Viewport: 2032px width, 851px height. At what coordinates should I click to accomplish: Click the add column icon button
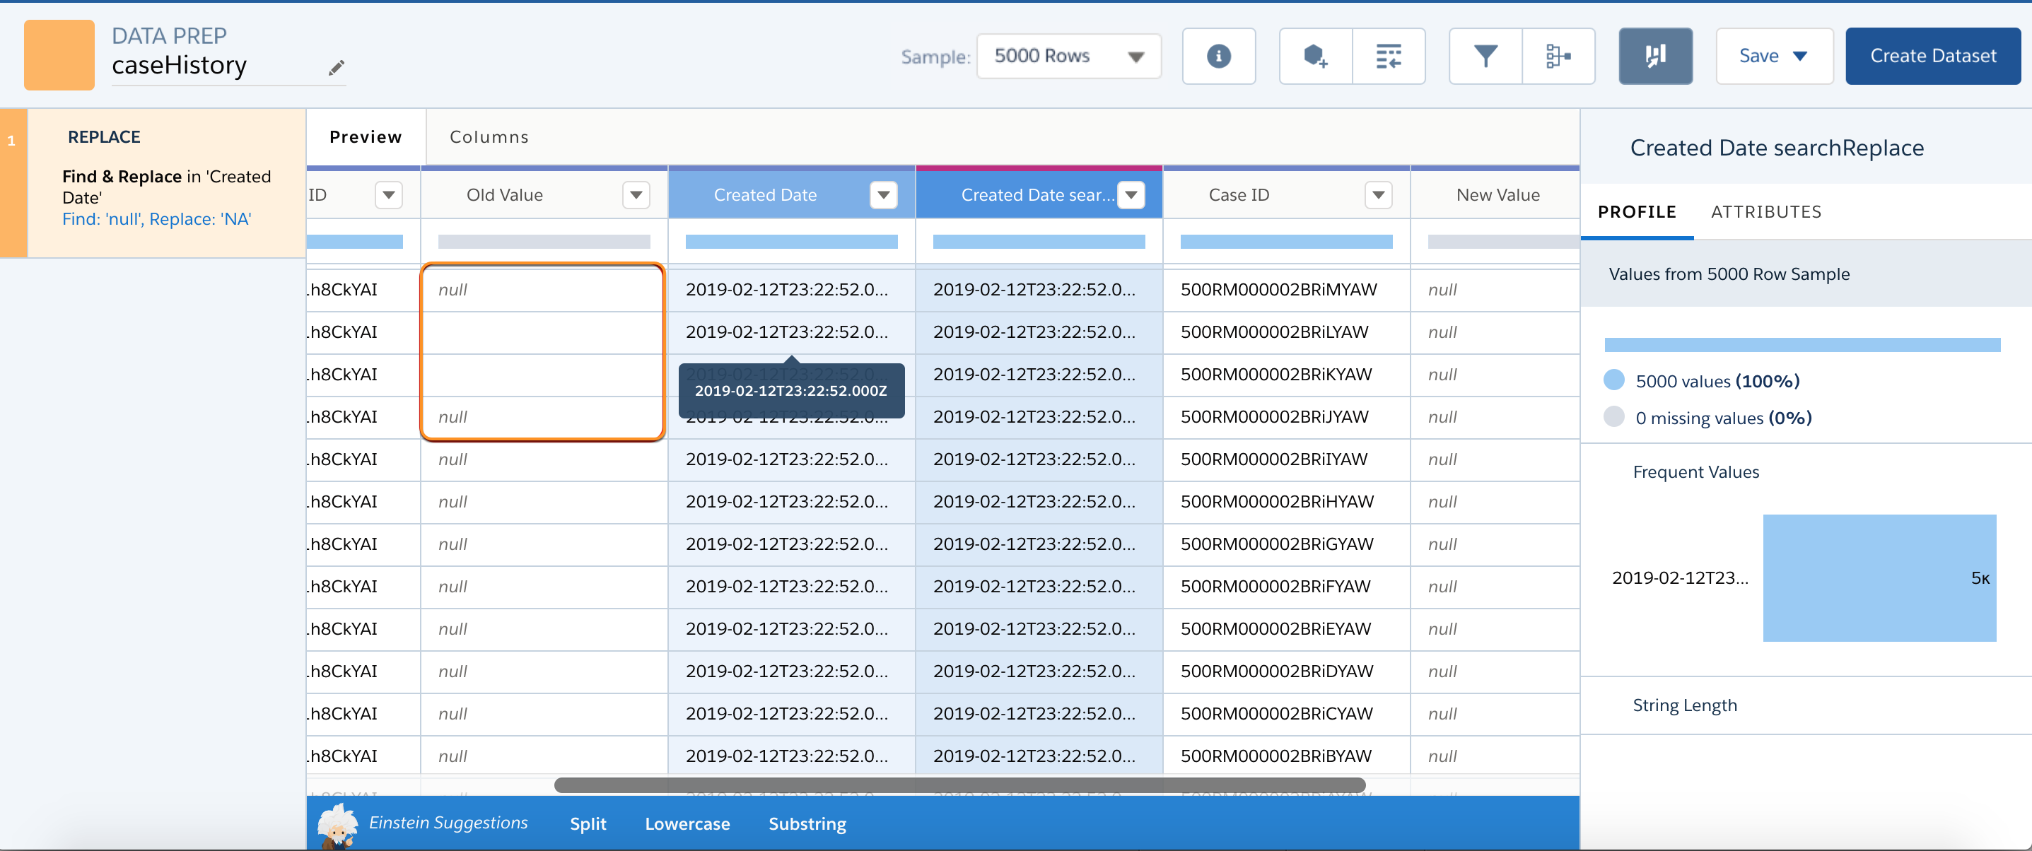click(x=1315, y=56)
